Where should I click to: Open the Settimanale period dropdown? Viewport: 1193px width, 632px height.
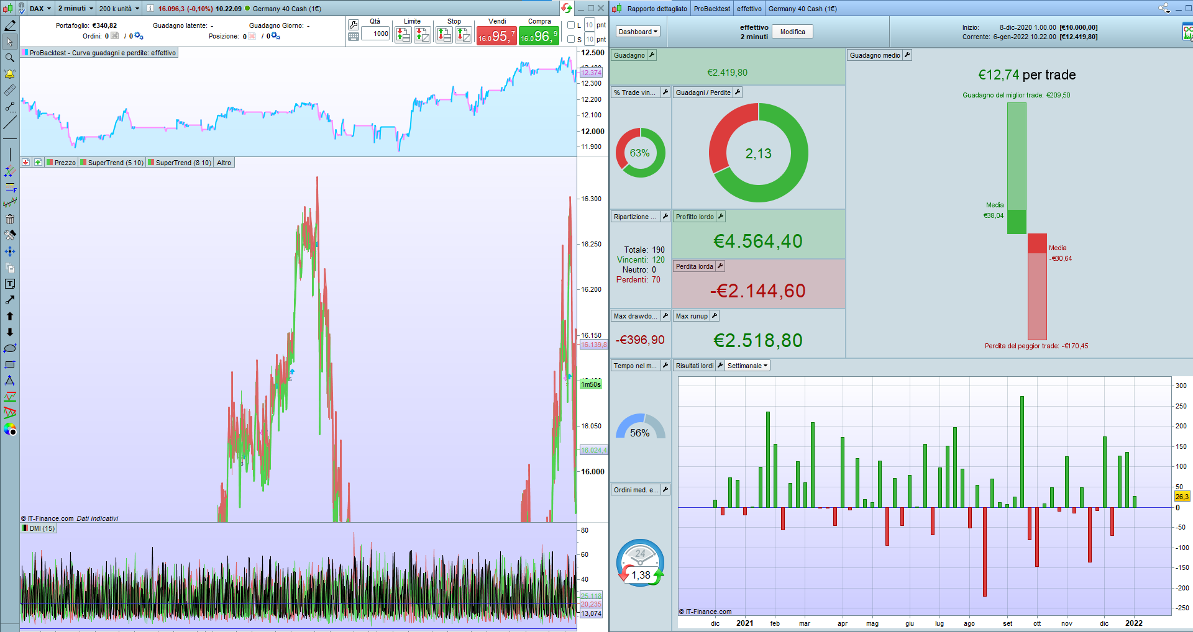click(x=747, y=366)
